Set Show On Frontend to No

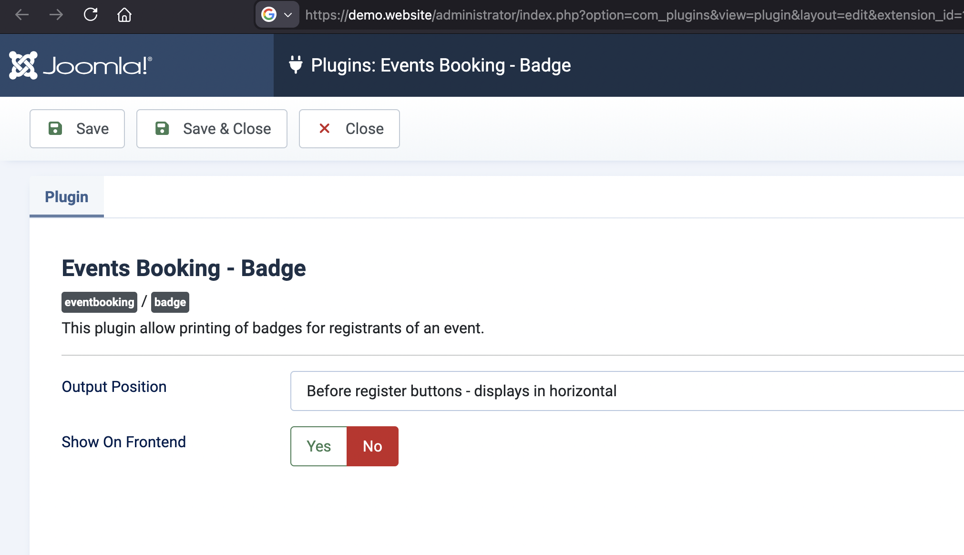tap(372, 446)
